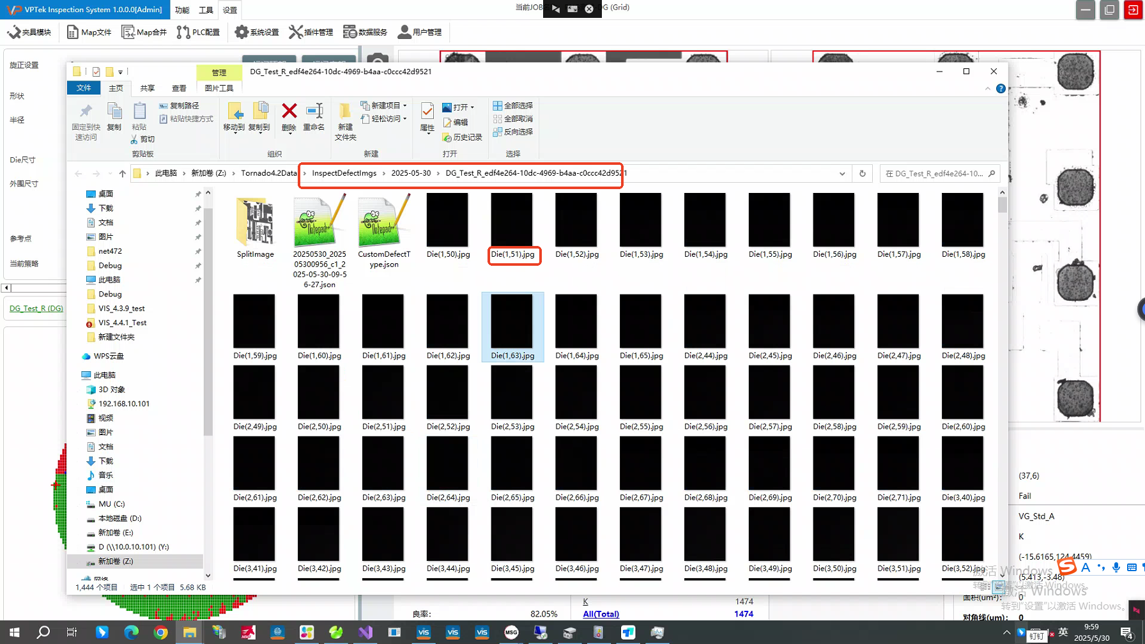Select the SplitImage folder

(255, 227)
